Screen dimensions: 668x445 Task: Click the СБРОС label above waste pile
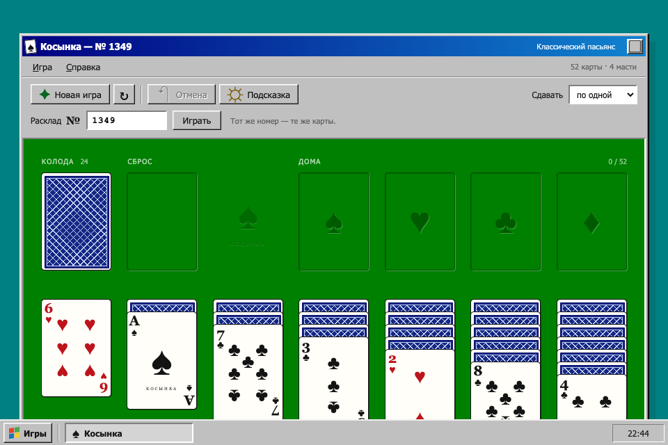tap(140, 161)
